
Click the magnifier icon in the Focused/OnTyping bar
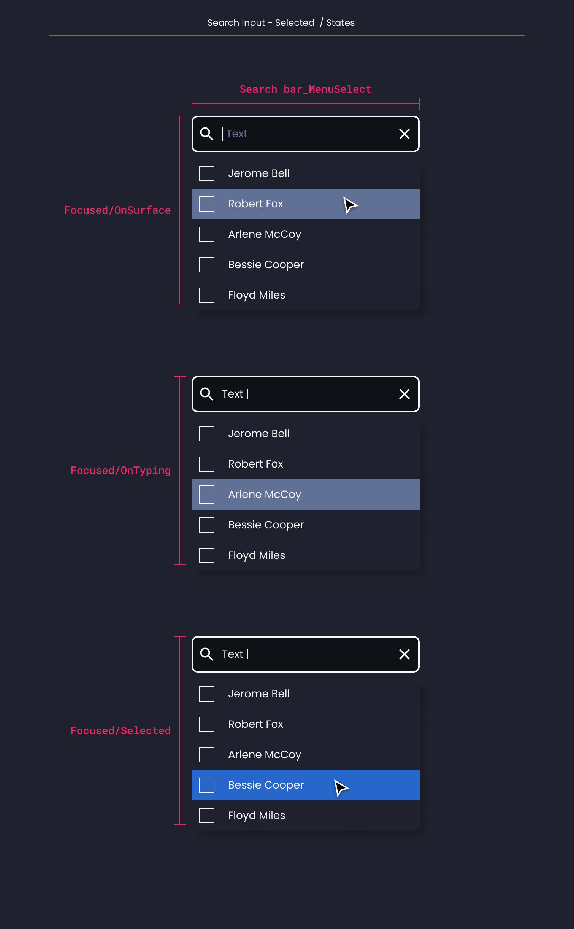pyautogui.click(x=206, y=394)
